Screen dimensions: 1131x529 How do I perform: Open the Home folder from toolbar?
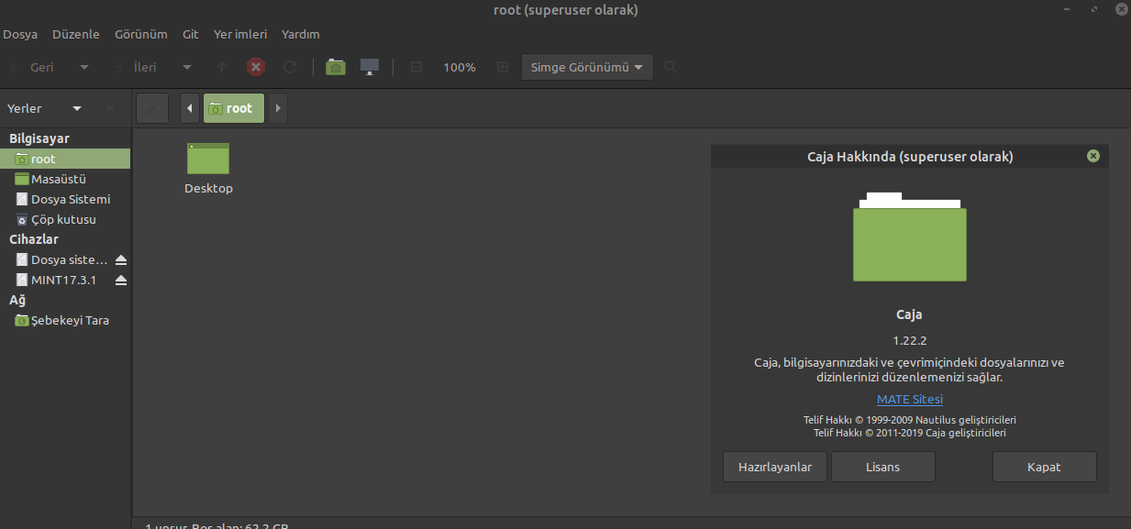pyautogui.click(x=336, y=67)
